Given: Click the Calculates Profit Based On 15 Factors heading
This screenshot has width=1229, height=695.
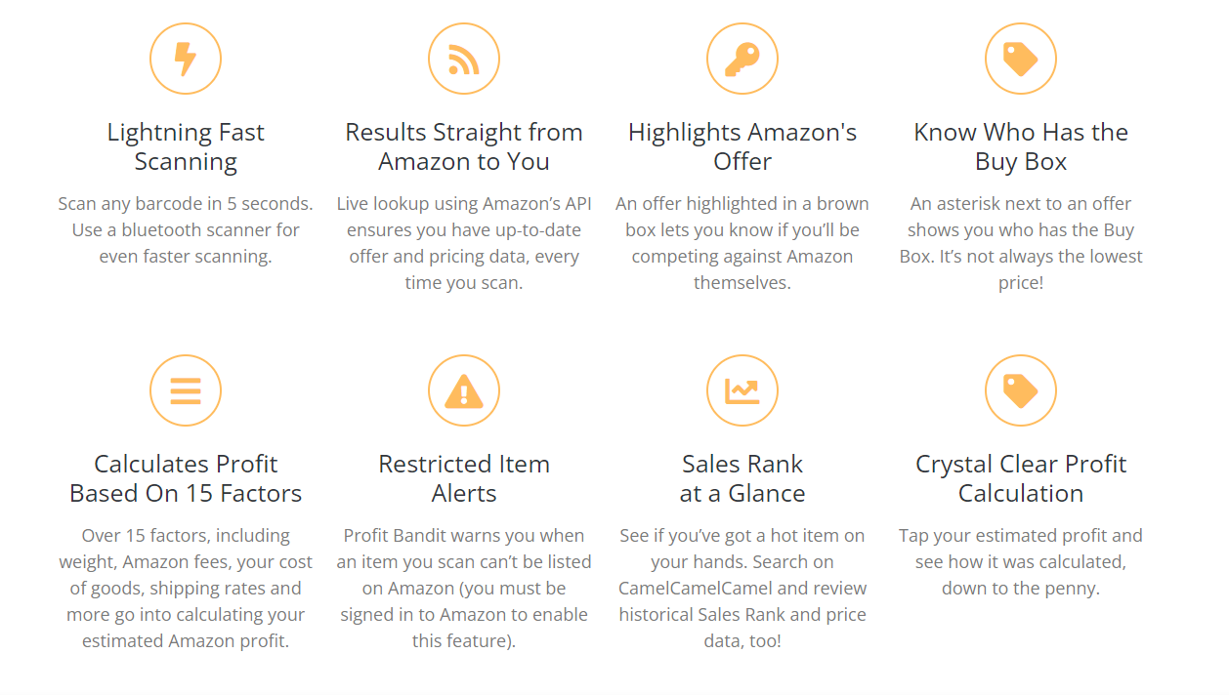Looking at the screenshot, I should [186, 478].
